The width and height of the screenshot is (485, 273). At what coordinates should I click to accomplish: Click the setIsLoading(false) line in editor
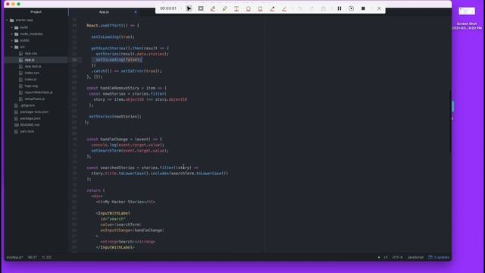tap(119, 60)
